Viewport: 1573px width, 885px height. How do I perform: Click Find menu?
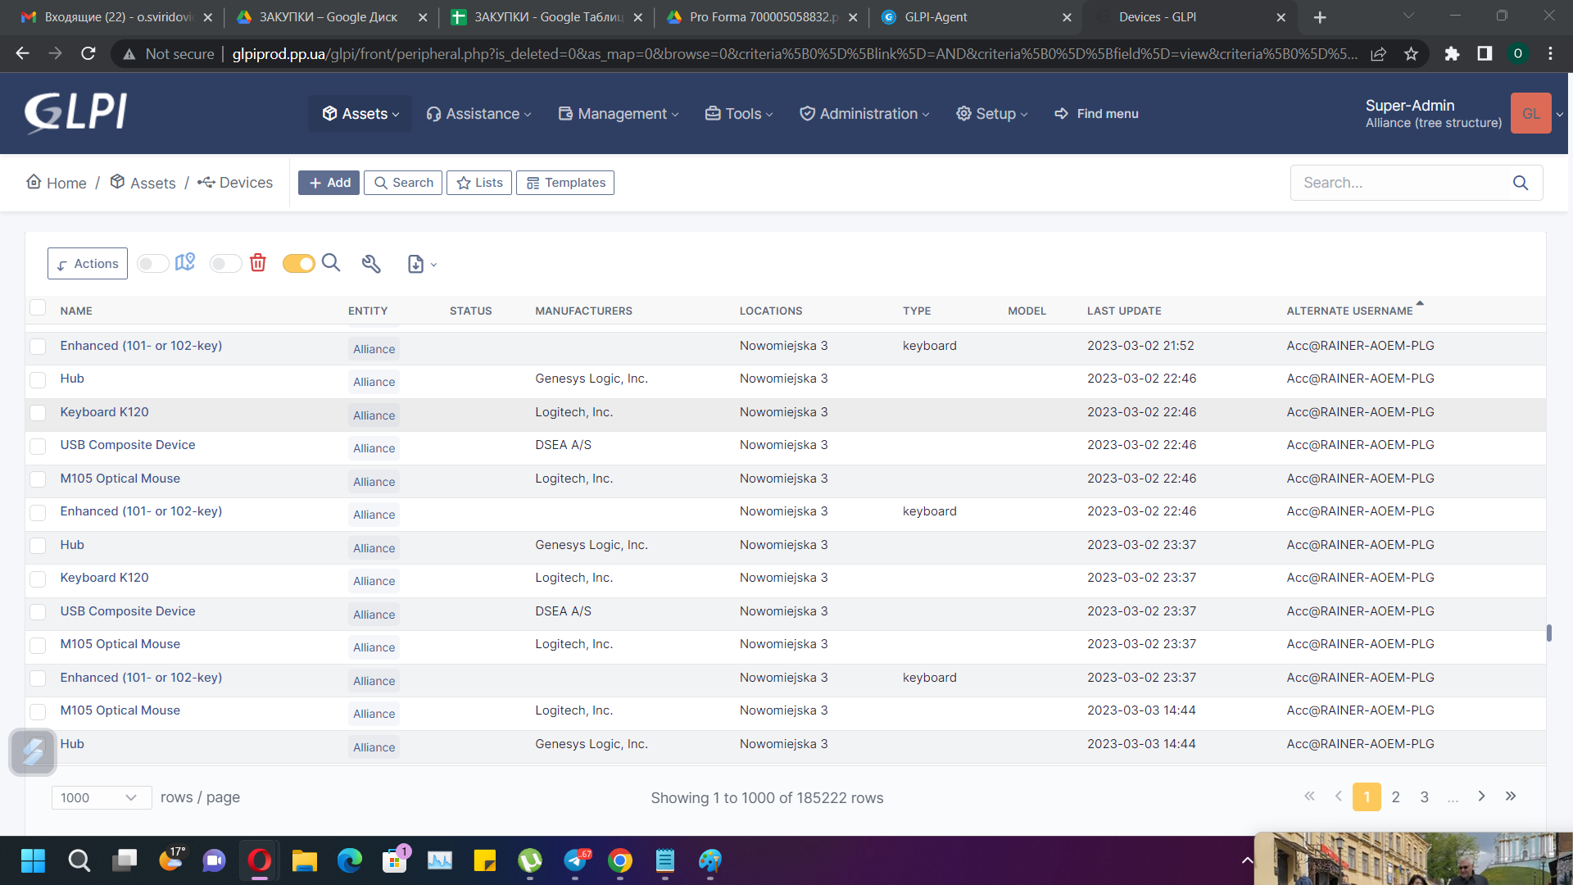point(1096,114)
